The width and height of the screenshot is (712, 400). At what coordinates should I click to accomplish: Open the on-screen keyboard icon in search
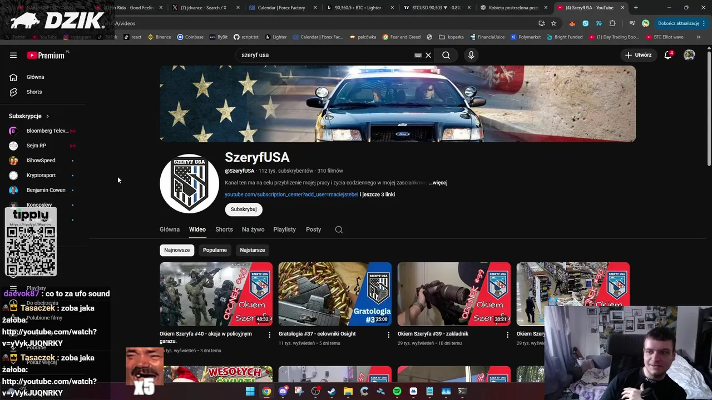418,55
